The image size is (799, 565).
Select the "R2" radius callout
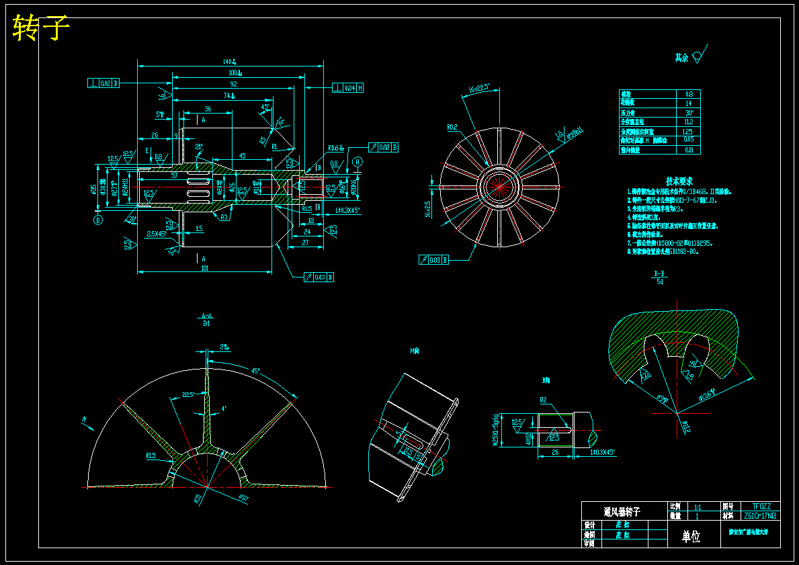point(543,400)
